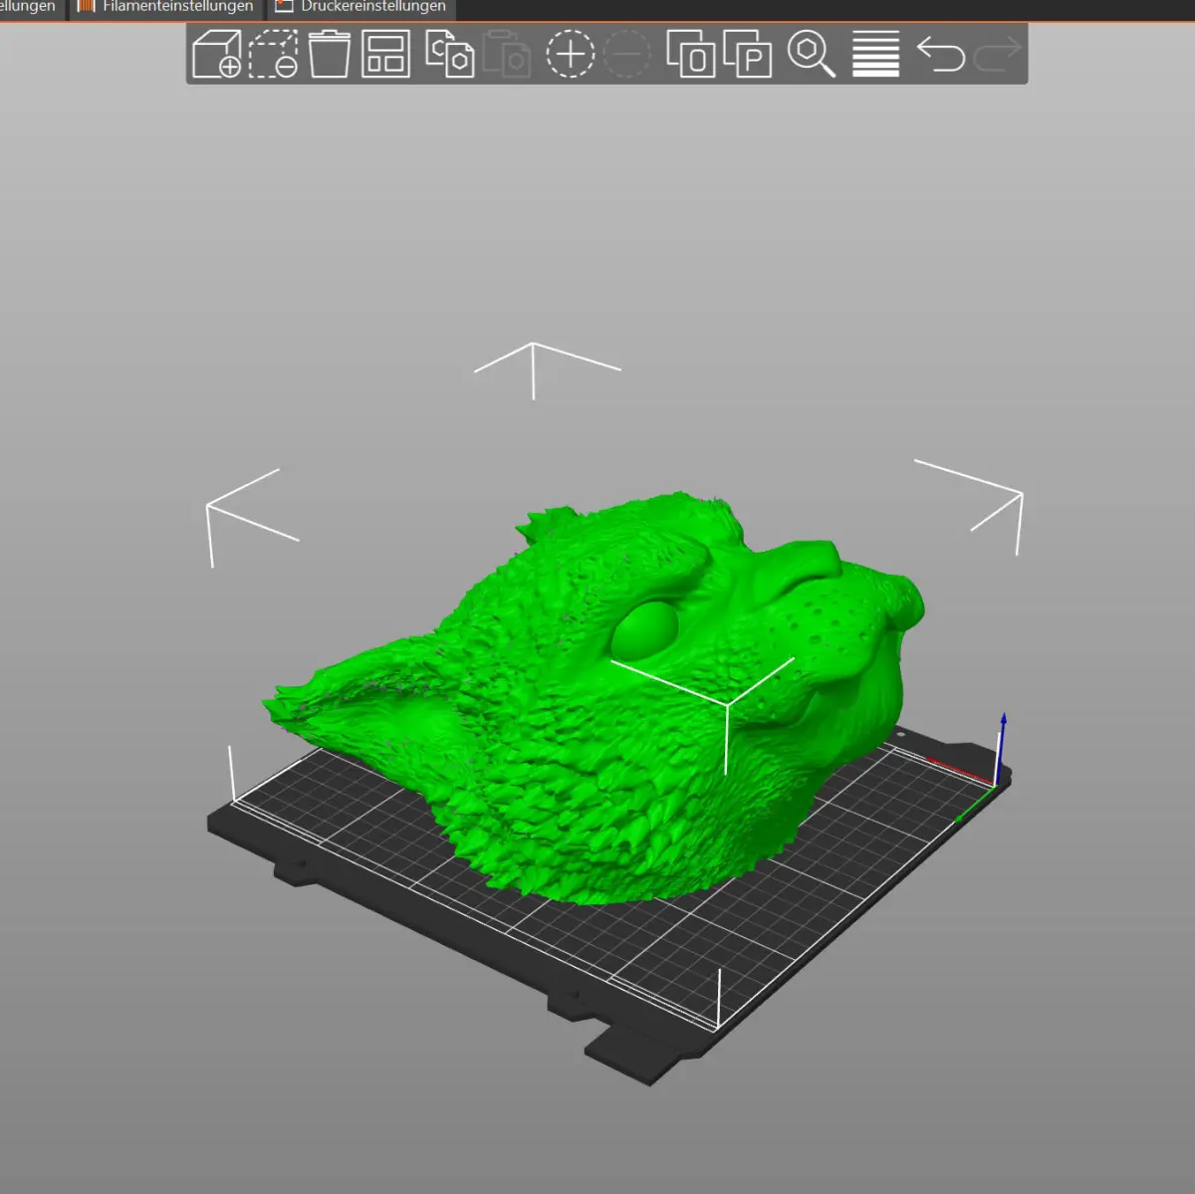Click the Split to parts icon
1195x1194 pixels.
click(x=747, y=54)
